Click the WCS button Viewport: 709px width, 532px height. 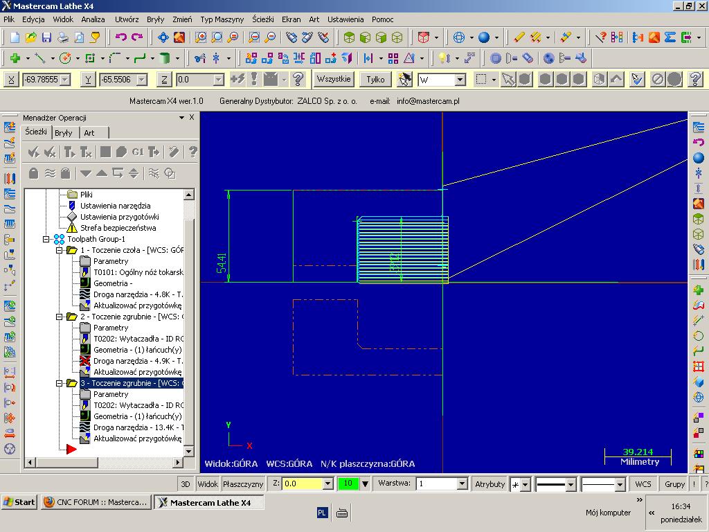(x=643, y=484)
